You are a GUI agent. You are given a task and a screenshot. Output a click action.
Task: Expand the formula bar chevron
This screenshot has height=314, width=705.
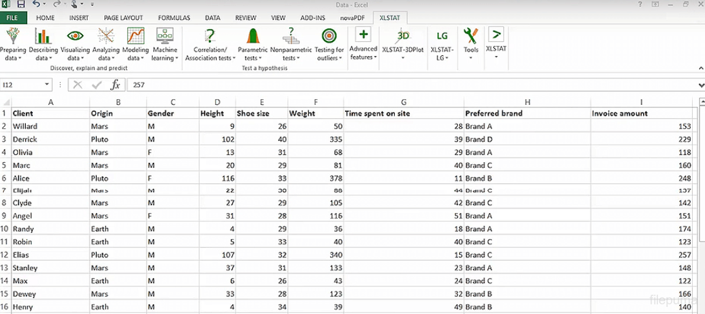(x=700, y=85)
